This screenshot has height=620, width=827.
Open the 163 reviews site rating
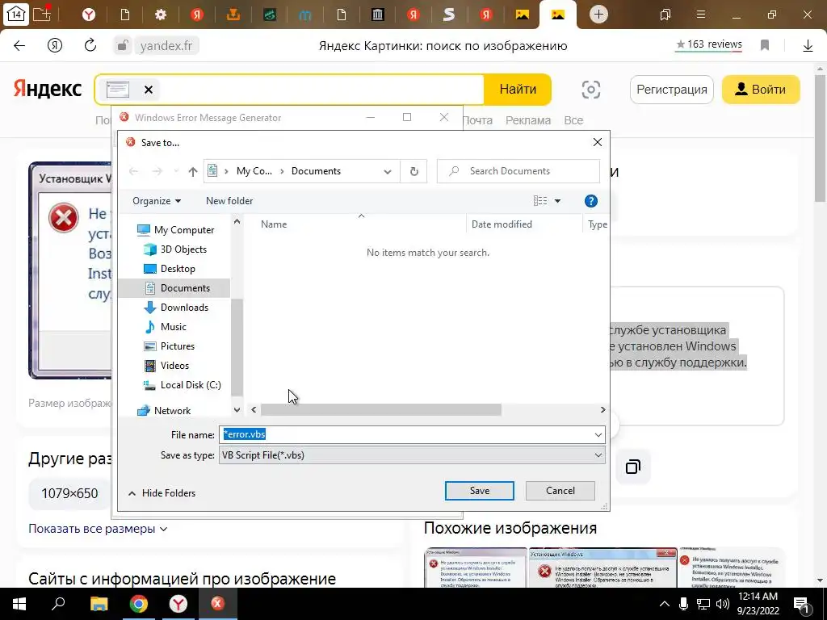pyautogui.click(x=709, y=44)
